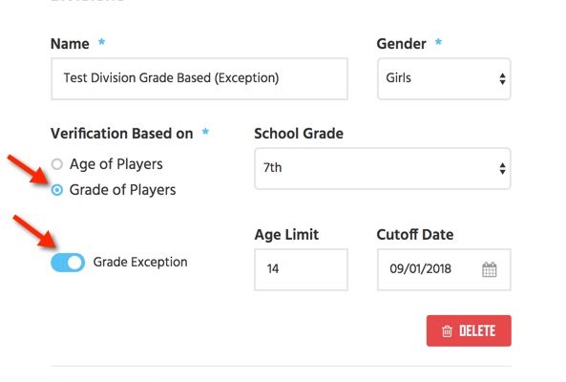This screenshot has width=566, height=382.
Task: Toggle the Grade Exception switch off
Action: pyautogui.click(x=68, y=262)
